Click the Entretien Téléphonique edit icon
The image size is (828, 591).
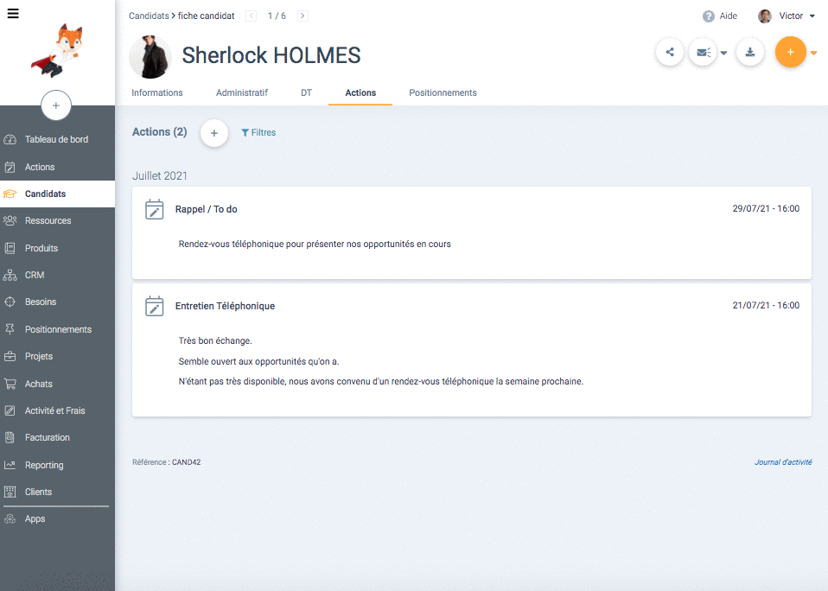tap(154, 306)
